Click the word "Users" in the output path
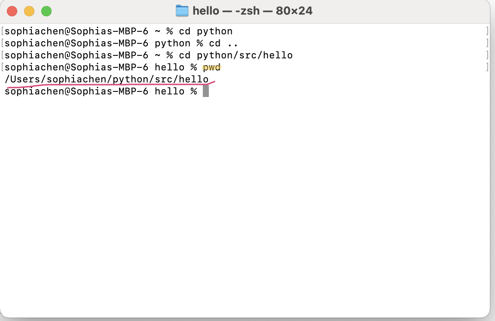The height and width of the screenshot is (321, 495). pyautogui.click(x=24, y=79)
